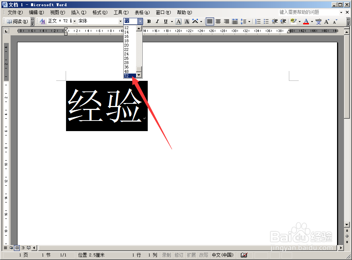
Task: Align text left (justify) button
Action: [x=210, y=21]
